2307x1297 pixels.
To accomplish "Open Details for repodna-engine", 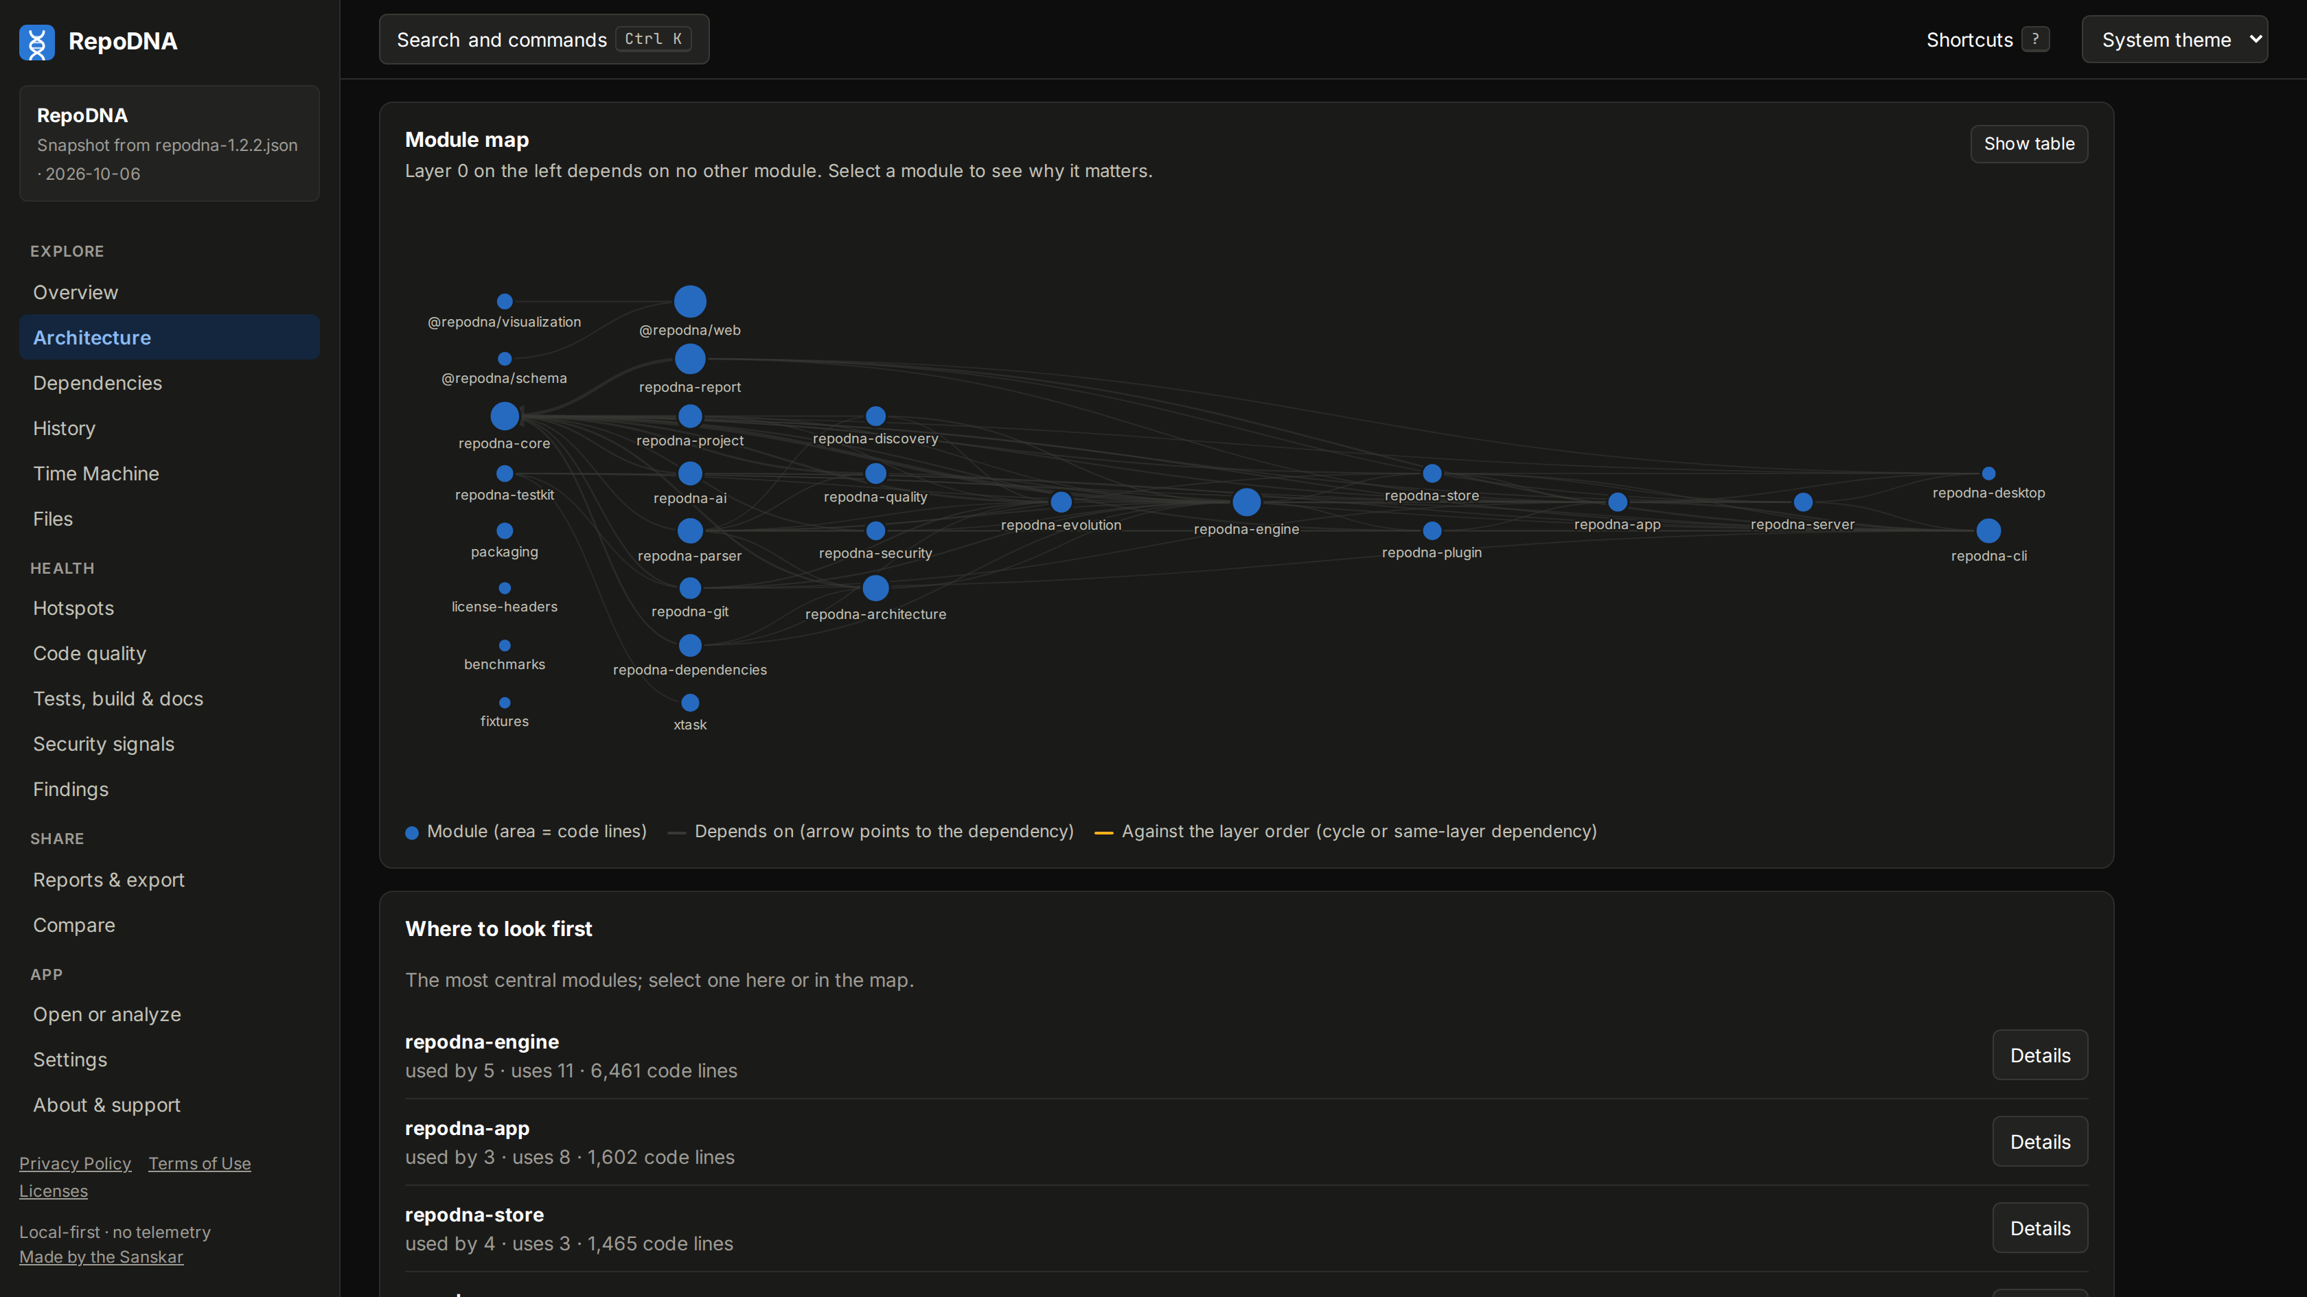I will click(x=2039, y=1055).
